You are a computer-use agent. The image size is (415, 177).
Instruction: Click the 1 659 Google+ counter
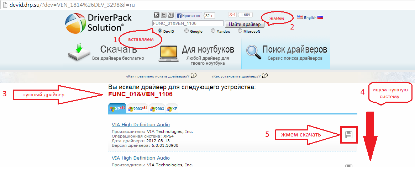(x=246, y=15)
